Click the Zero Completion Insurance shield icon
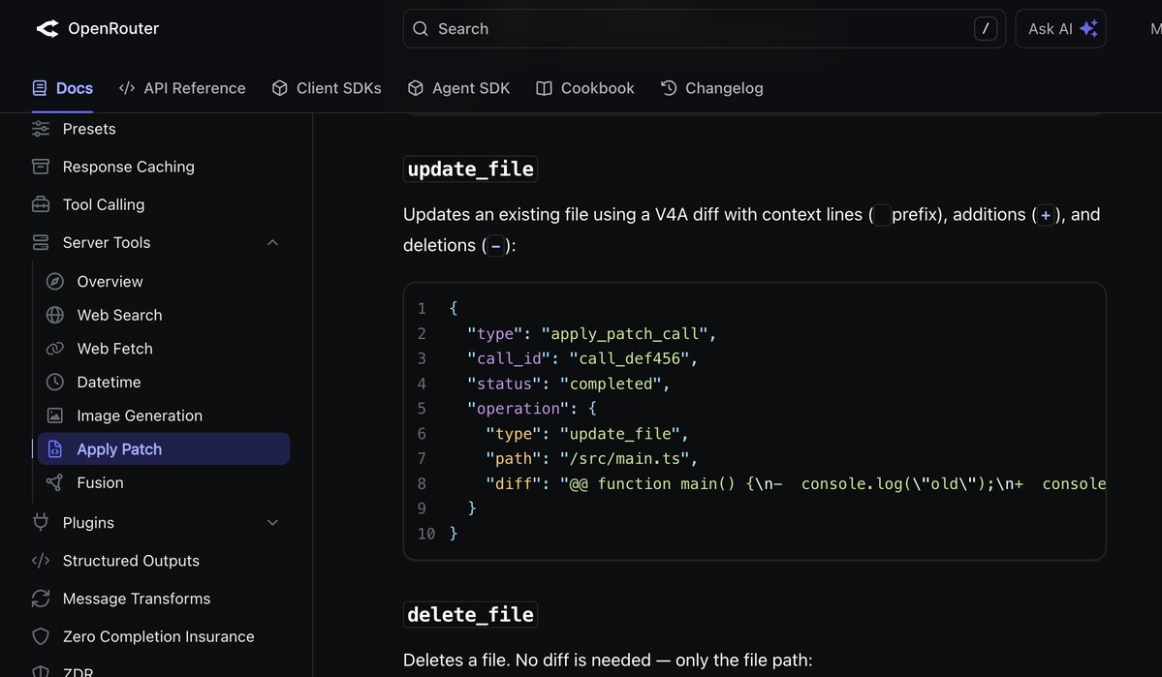The height and width of the screenshot is (677, 1162). (41, 636)
